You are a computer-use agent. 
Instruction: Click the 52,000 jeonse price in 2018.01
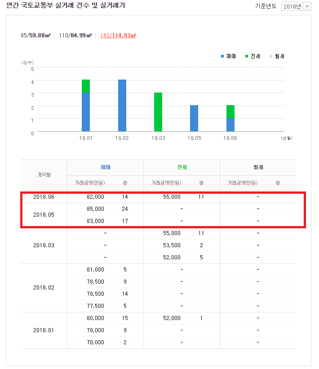172,318
